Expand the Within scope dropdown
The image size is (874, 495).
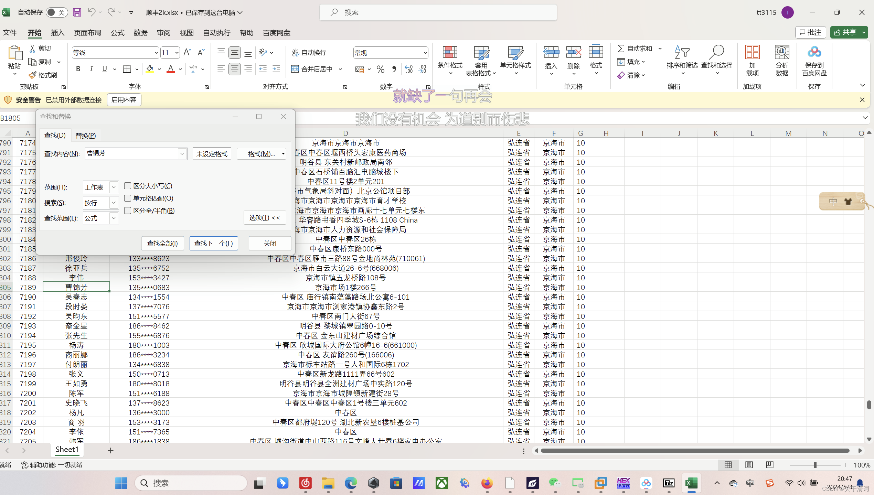(x=114, y=187)
